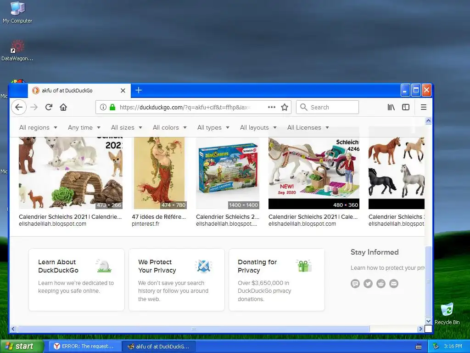This screenshot has width=470, height=353.
Task: Click the privacy shield icon
Action: [203, 266]
